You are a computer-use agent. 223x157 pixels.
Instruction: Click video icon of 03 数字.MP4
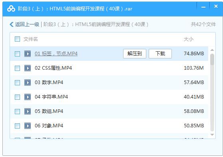(28, 83)
